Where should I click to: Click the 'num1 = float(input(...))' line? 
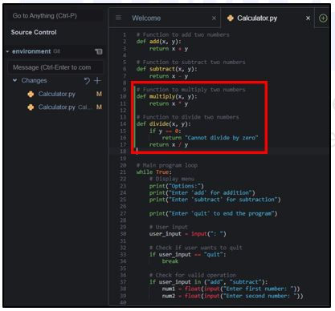231,289
